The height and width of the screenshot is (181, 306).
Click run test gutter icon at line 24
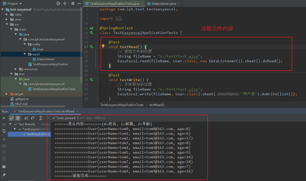(x=92, y=80)
